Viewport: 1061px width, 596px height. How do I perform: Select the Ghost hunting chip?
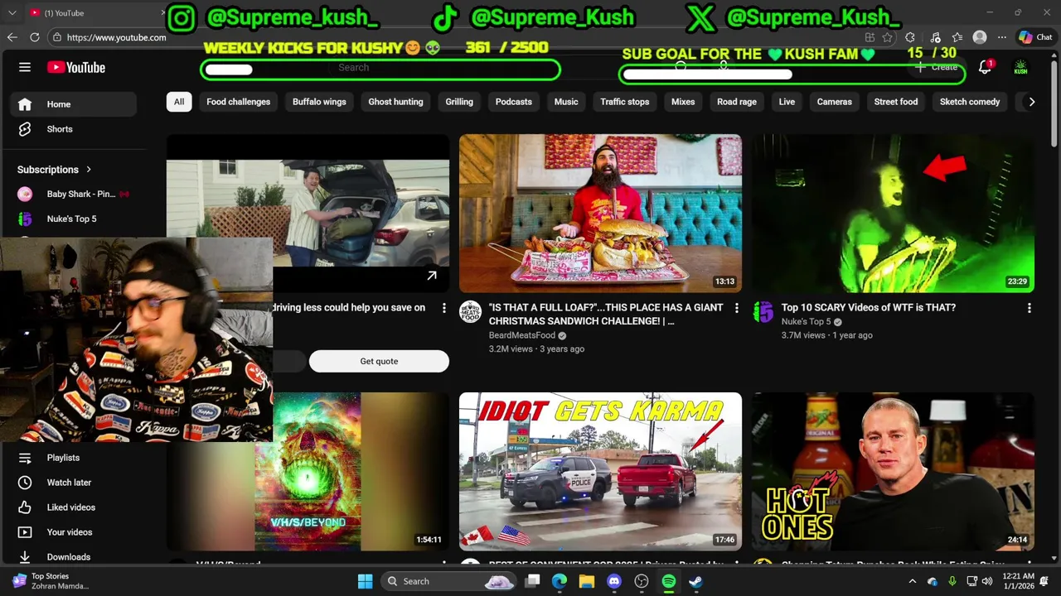[x=395, y=102]
